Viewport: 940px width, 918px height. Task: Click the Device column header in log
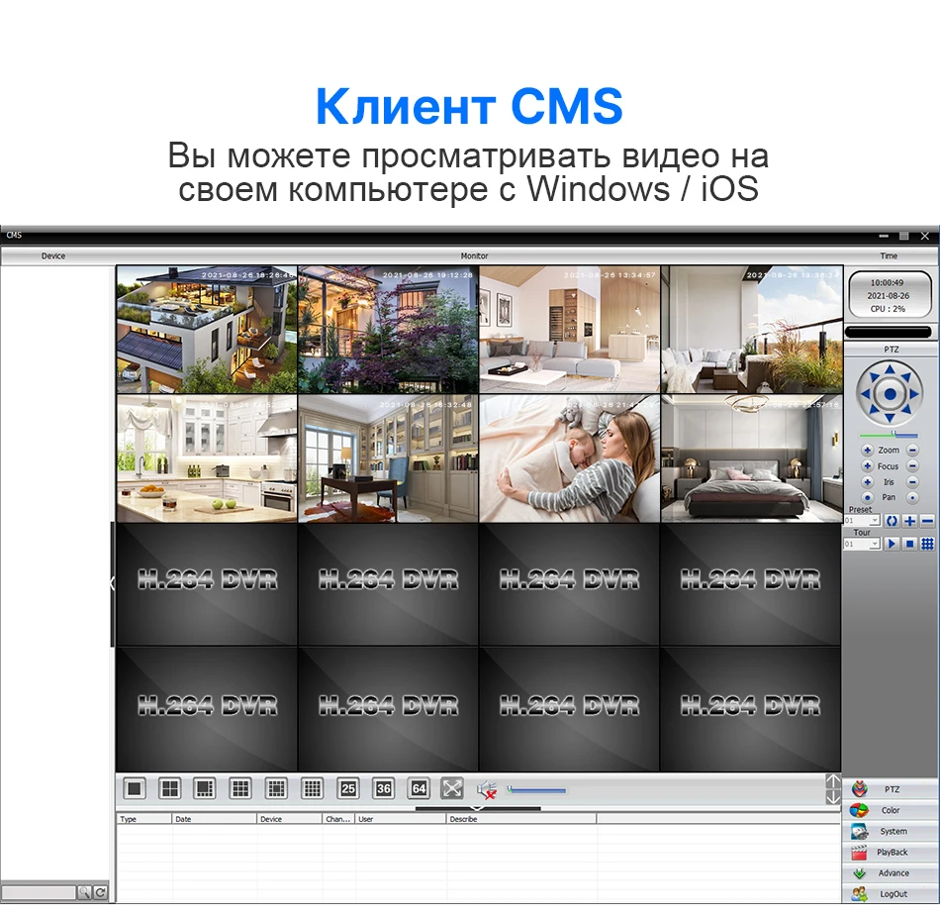pyautogui.click(x=290, y=818)
